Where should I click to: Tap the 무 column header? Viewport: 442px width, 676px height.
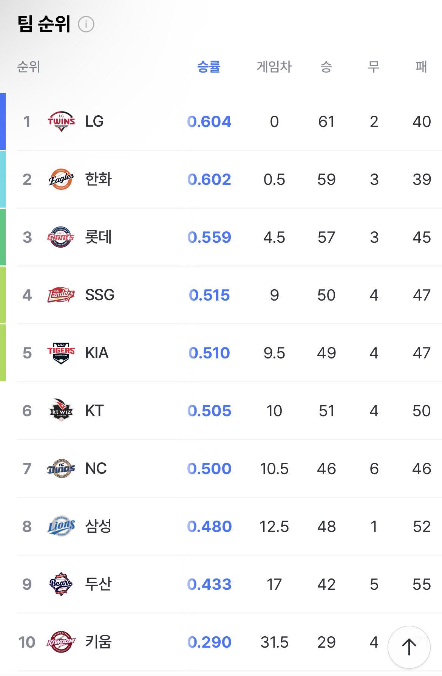[374, 67]
